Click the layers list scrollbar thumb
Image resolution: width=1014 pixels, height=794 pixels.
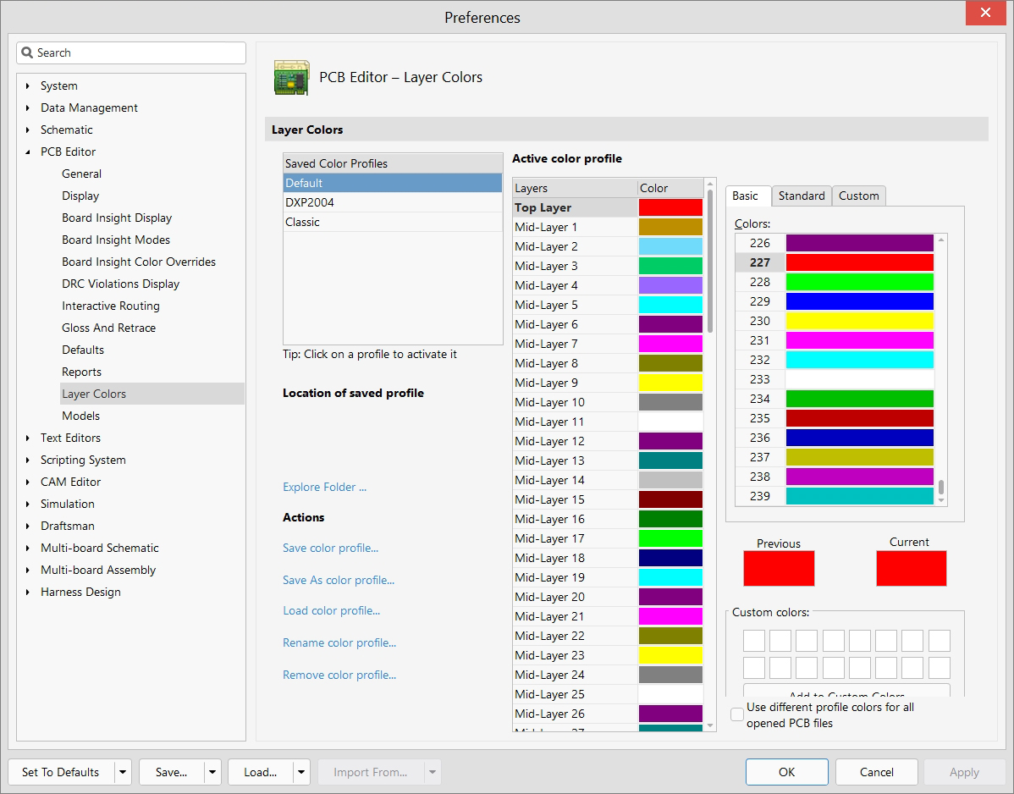click(x=710, y=261)
